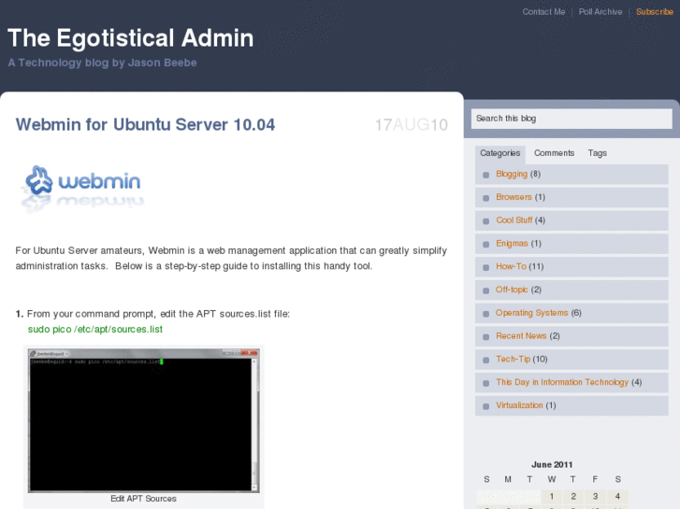The width and height of the screenshot is (680, 509).
Task: Open This Day in Information Technology category
Action: click(x=562, y=382)
